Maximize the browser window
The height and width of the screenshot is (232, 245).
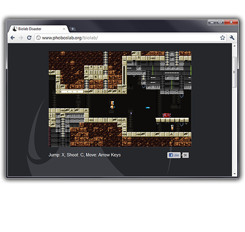220,22
